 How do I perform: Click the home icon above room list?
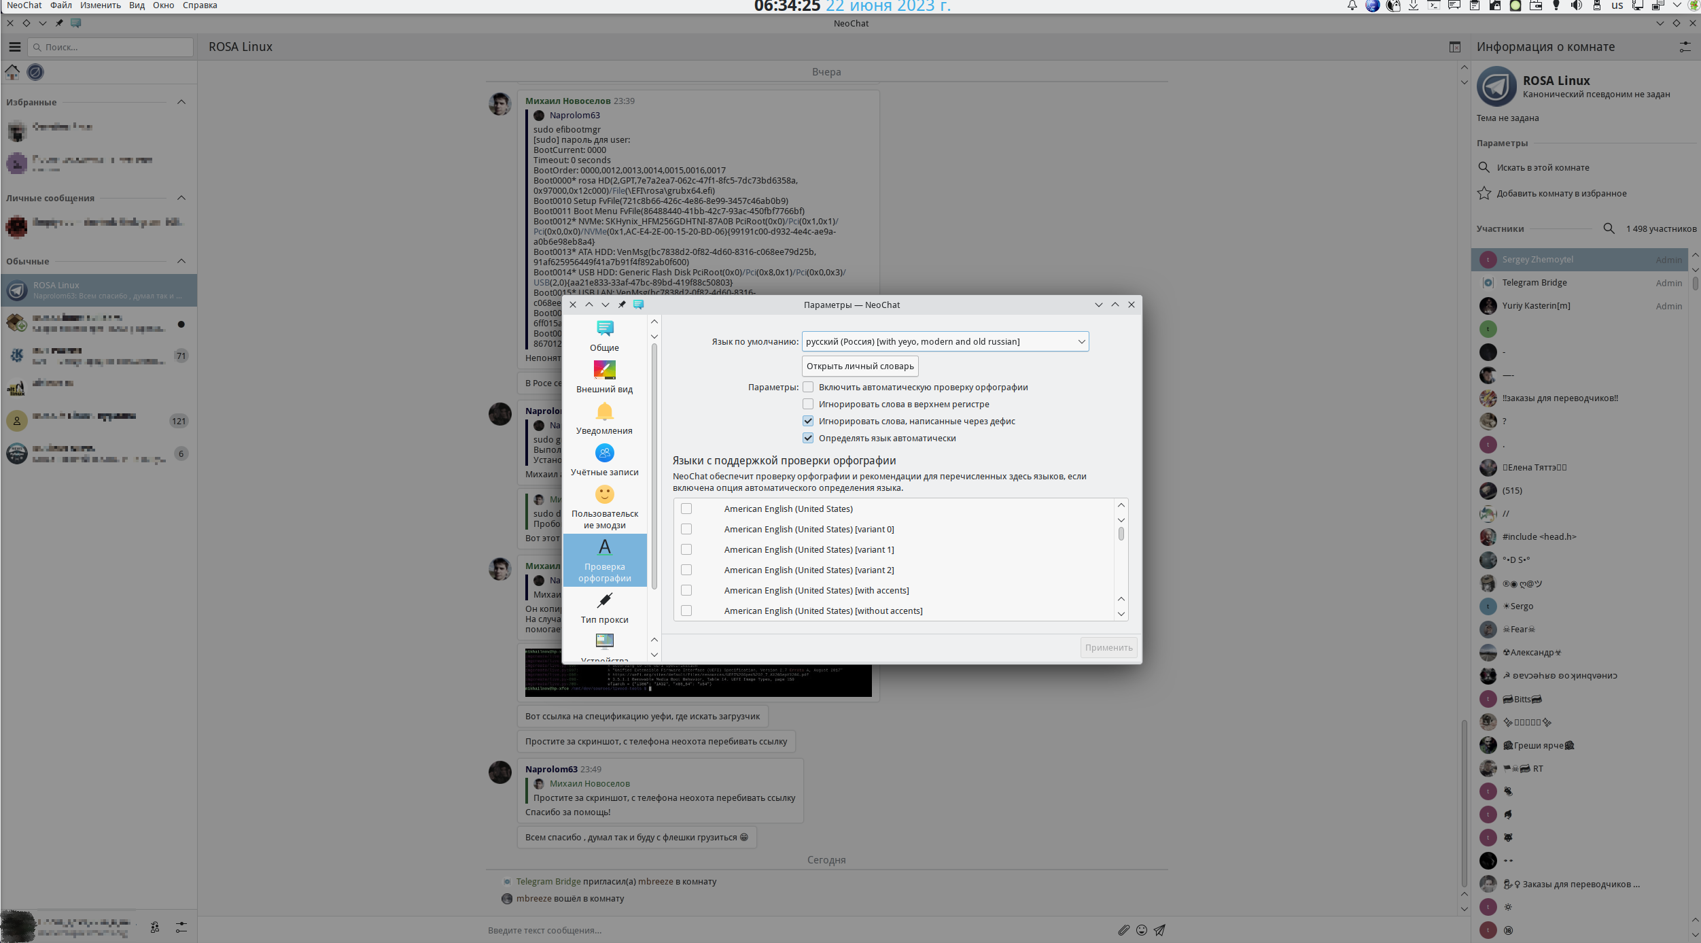(12, 71)
